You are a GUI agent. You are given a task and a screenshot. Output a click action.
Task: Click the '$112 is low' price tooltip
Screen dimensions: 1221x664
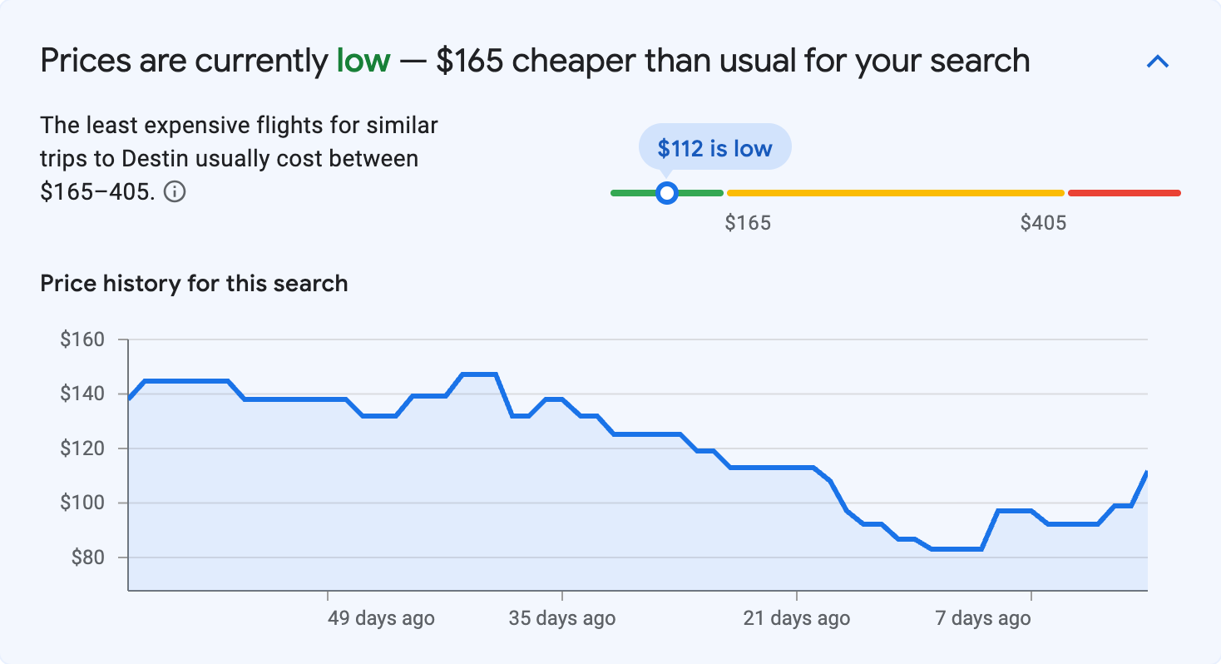click(714, 146)
